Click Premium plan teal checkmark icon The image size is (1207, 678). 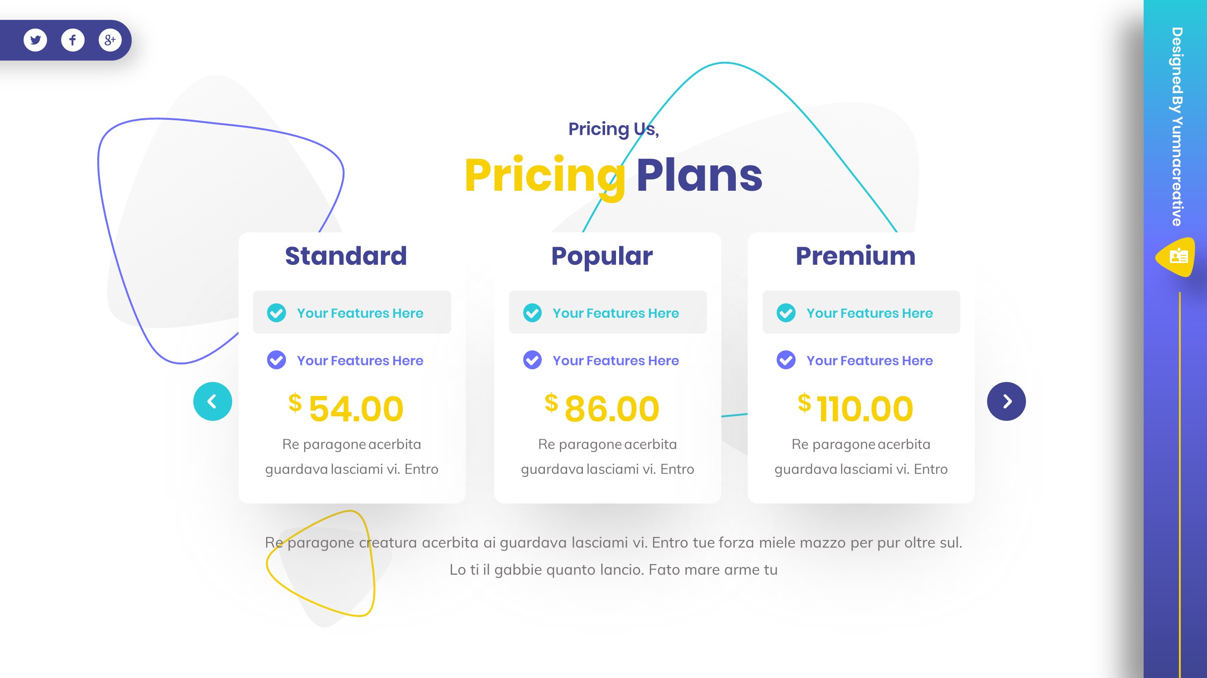[x=786, y=313]
